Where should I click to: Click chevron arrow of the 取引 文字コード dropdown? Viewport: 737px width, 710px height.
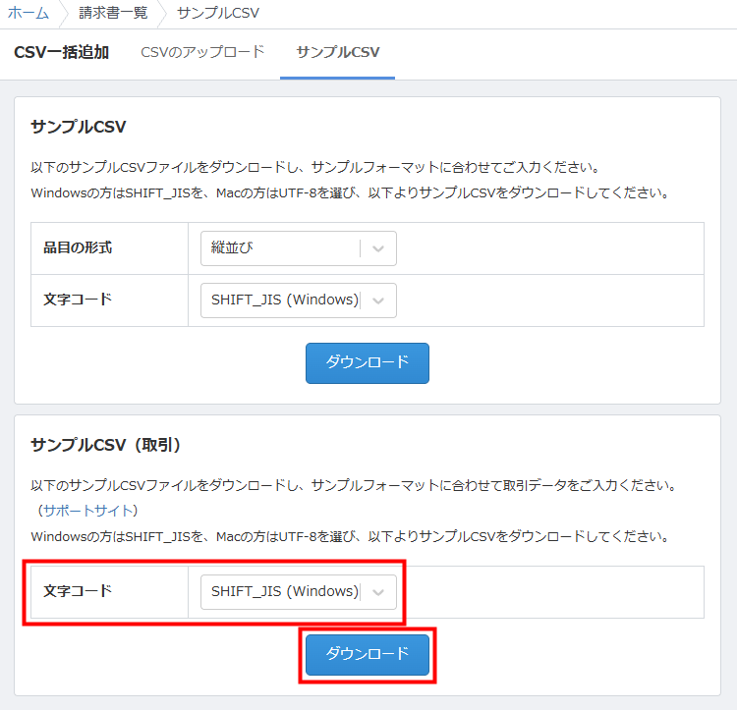[379, 592]
